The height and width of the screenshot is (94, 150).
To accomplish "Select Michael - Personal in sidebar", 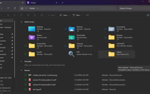I will (x=5, y=27).
